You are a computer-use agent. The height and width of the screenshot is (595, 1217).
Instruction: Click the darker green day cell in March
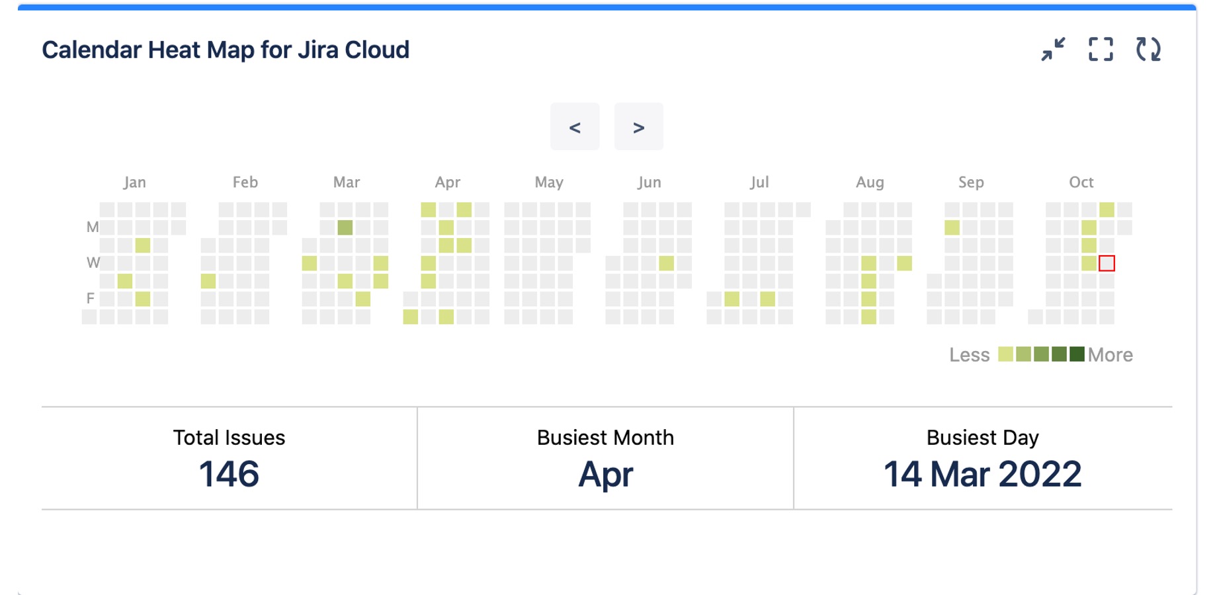(x=345, y=227)
